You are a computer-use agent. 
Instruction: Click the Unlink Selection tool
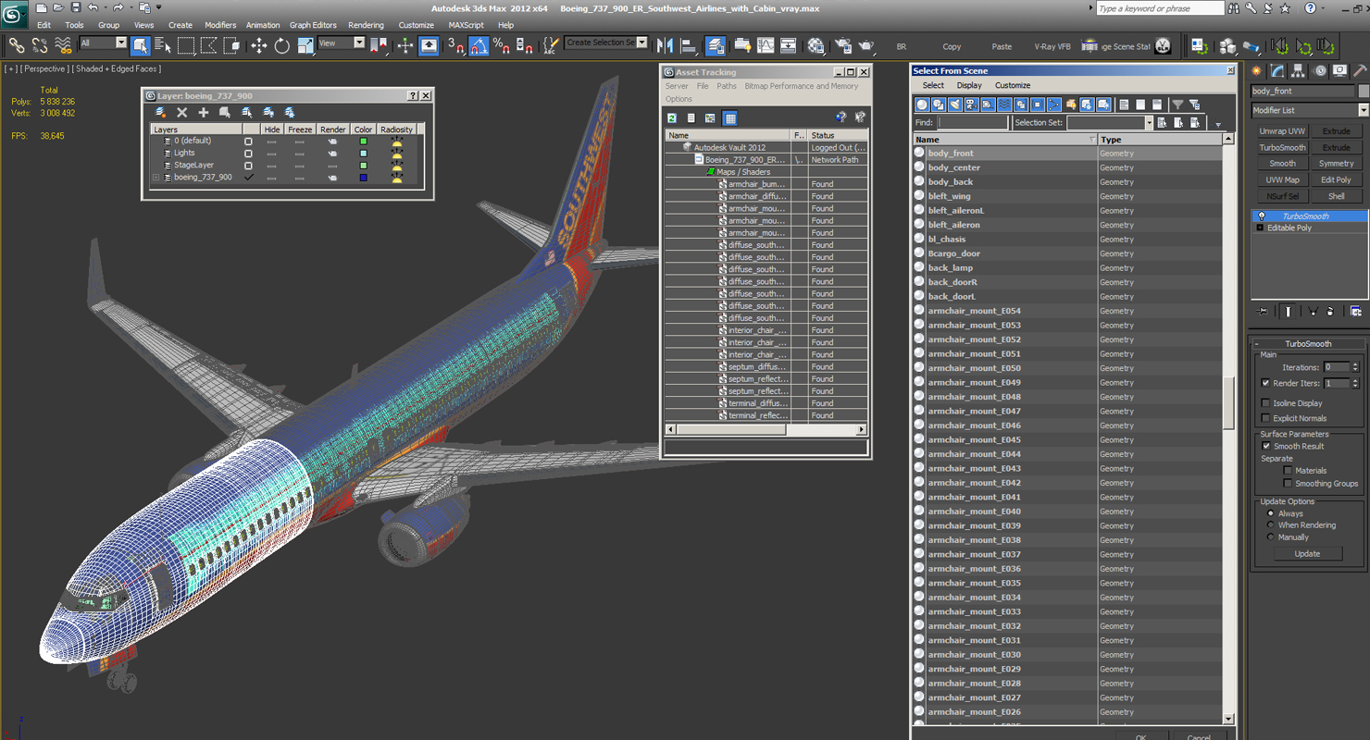39,45
